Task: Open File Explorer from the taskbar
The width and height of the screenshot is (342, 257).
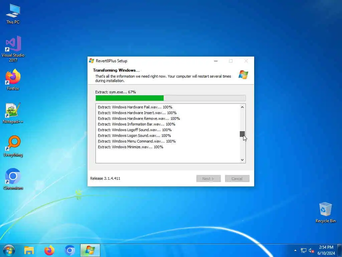Action: 29,250
